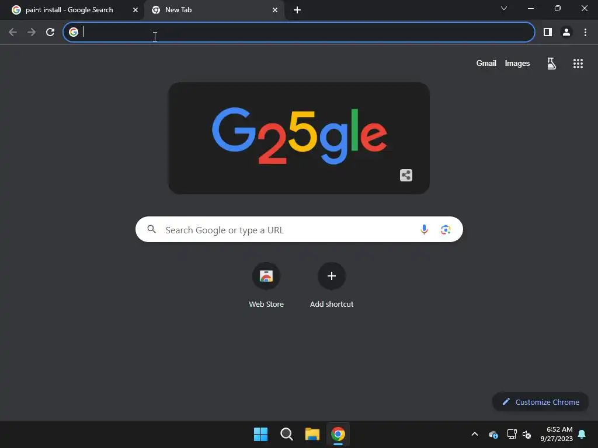Restore down the Chrome window

[558, 8]
